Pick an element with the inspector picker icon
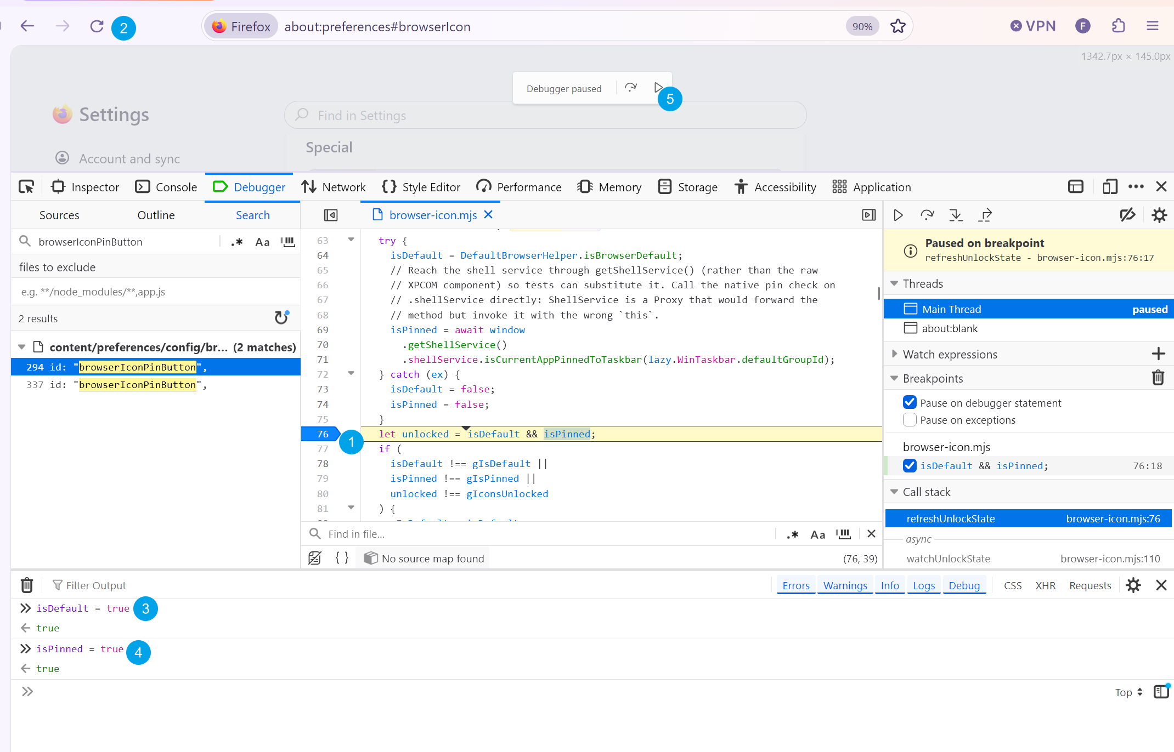Screen dimensions: 1174x752 (26, 187)
